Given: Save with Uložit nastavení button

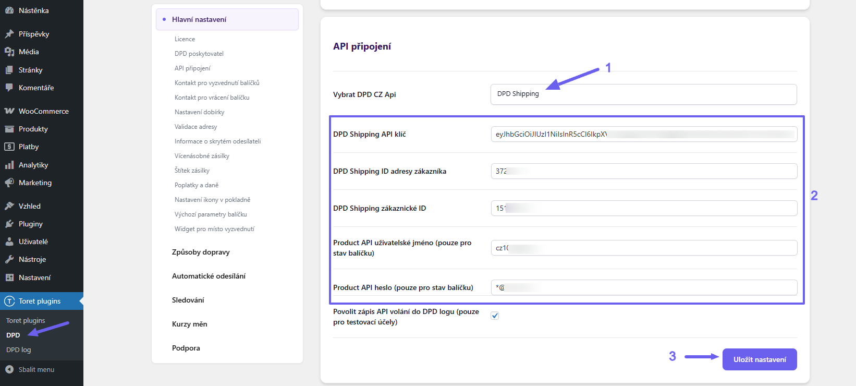Looking at the screenshot, I should (760, 359).
